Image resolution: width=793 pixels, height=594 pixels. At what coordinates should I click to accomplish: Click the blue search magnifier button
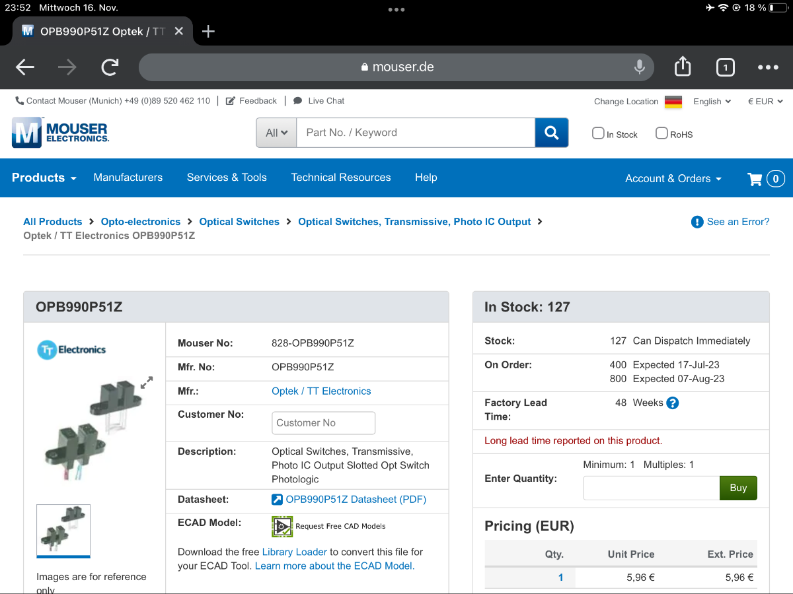tap(552, 133)
